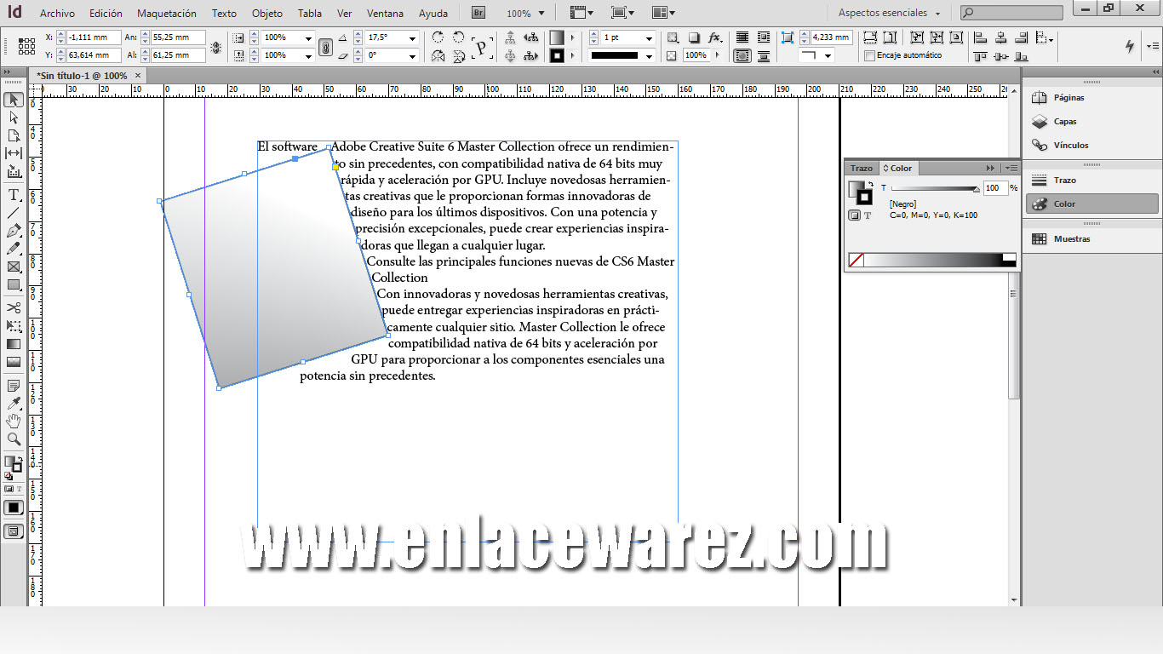This screenshot has height=654, width=1163.
Task: Select the Rectangle Frame tool
Action: pyautogui.click(x=14, y=267)
